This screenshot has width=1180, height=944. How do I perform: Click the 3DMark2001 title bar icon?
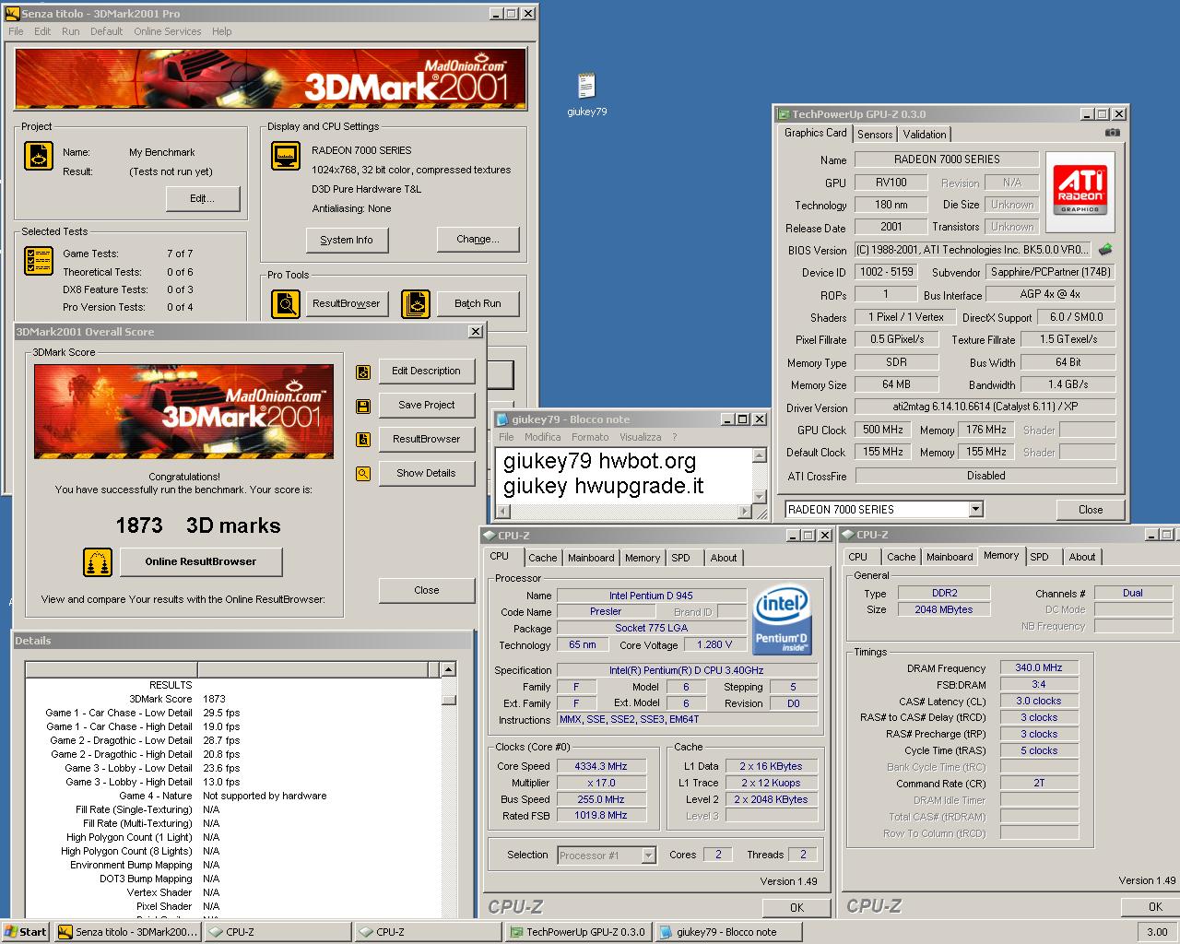(x=13, y=14)
